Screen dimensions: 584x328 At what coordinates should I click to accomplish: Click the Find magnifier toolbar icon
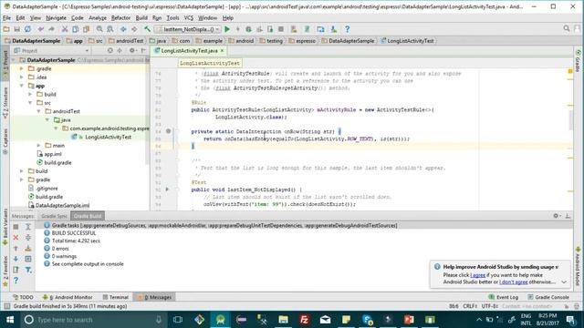[x=99, y=29]
